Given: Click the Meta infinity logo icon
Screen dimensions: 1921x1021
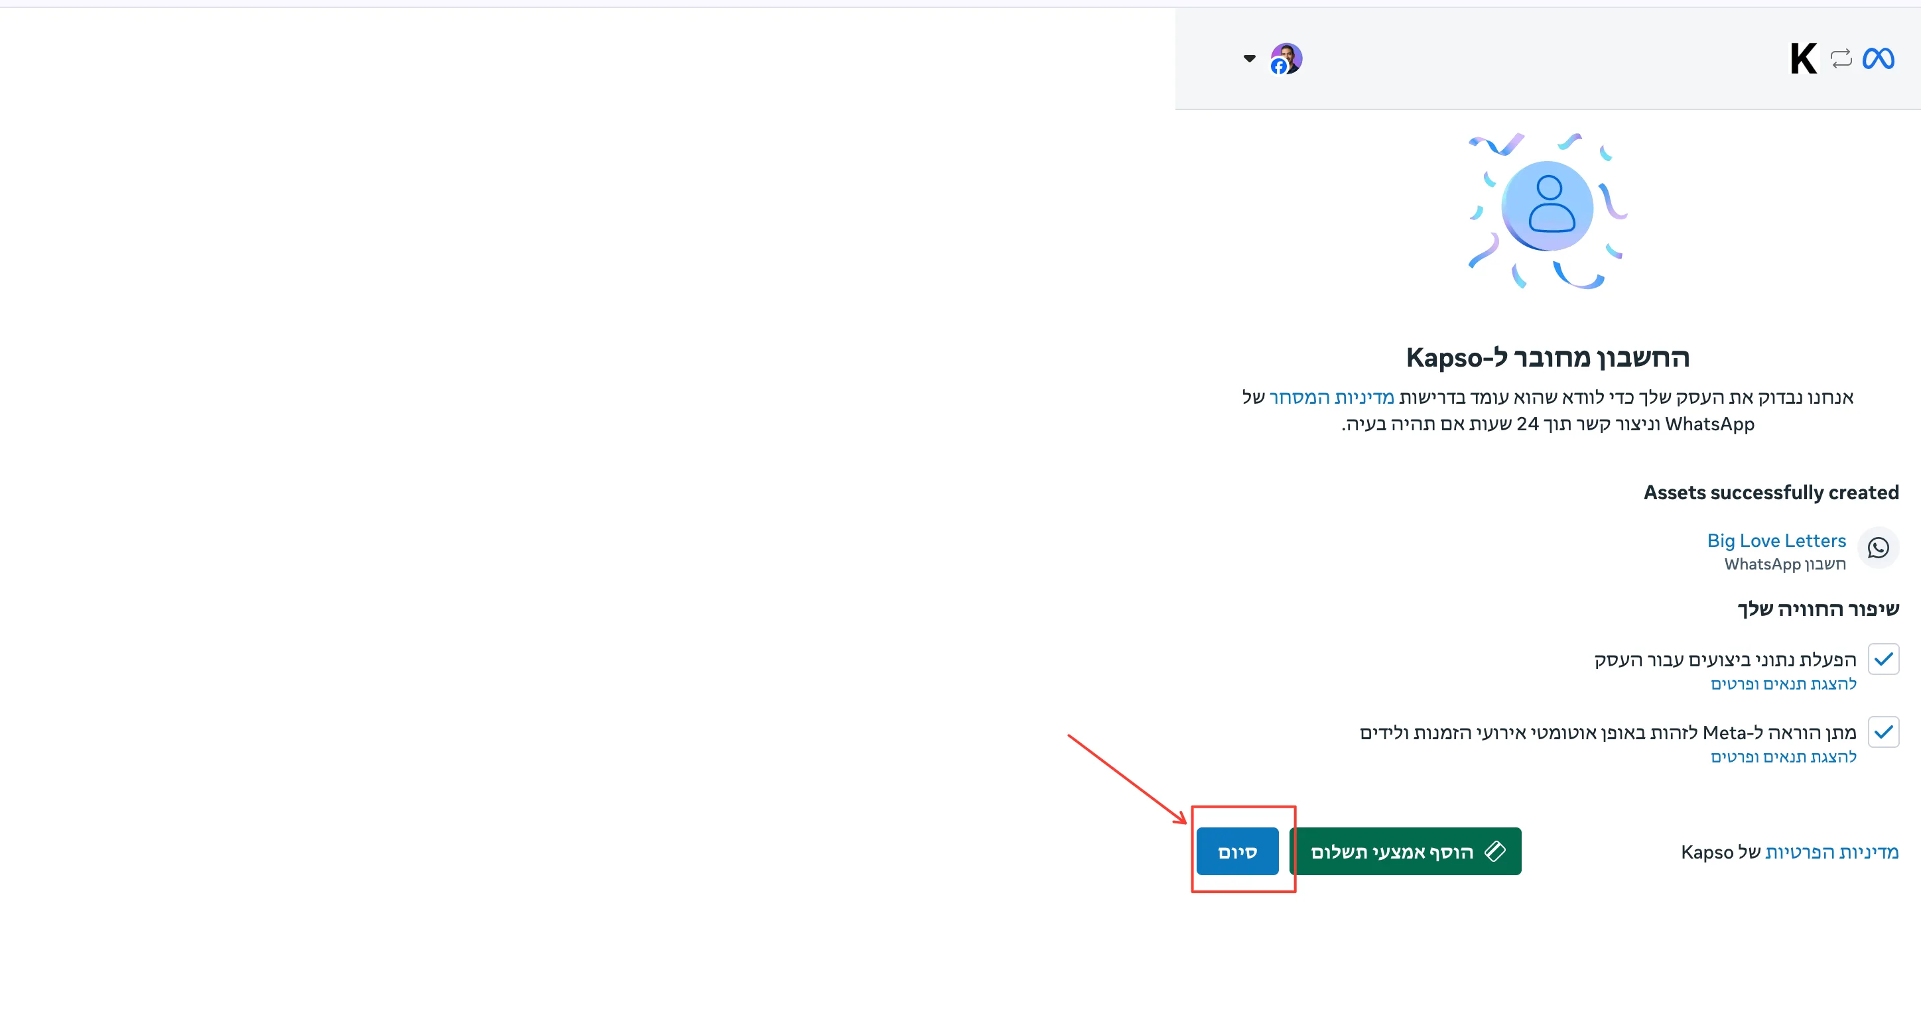Looking at the screenshot, I should (x=1878, y=58).
